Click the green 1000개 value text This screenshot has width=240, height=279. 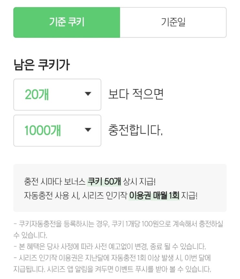click(43, 130)
